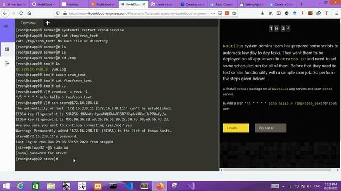Image resolution: width=341 pixels, height=191 pixels.
Task: Click the Firefox taskbar icon
Action: point(160,186)
